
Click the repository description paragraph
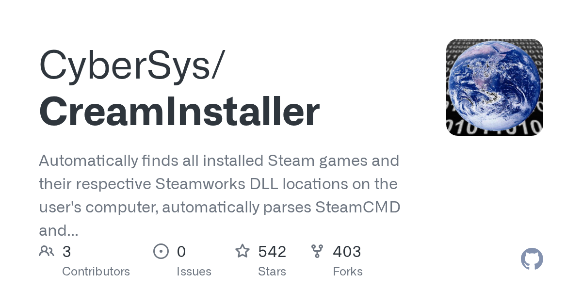click(220, 195)
